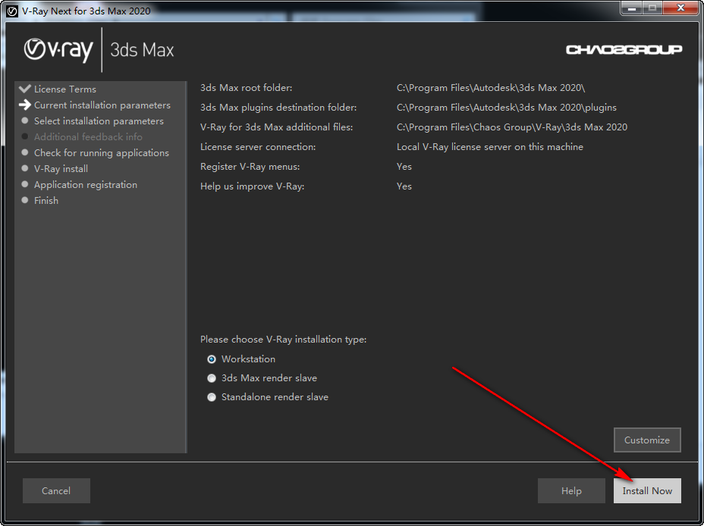Click the Help button
704x526 pixels.
(571, 490)
